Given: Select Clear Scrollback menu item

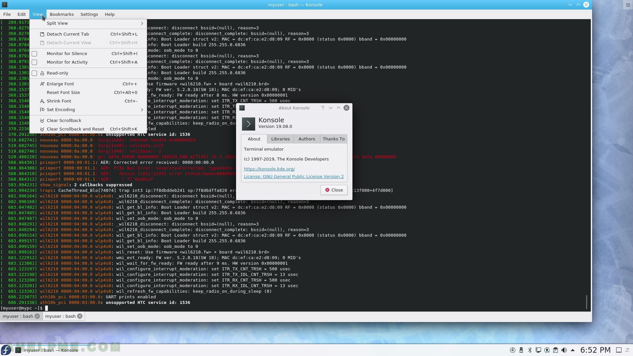Looking at the screenshot, I should [88, 121].
